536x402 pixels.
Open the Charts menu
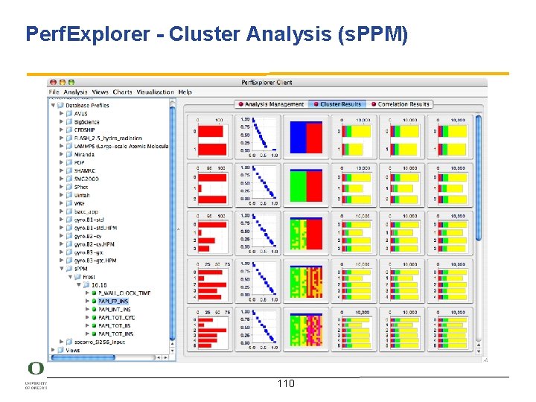pos(122,92)
